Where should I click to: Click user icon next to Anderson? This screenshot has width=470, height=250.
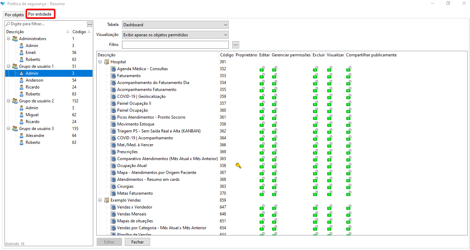pyautogui.click(x=21, y=80)
